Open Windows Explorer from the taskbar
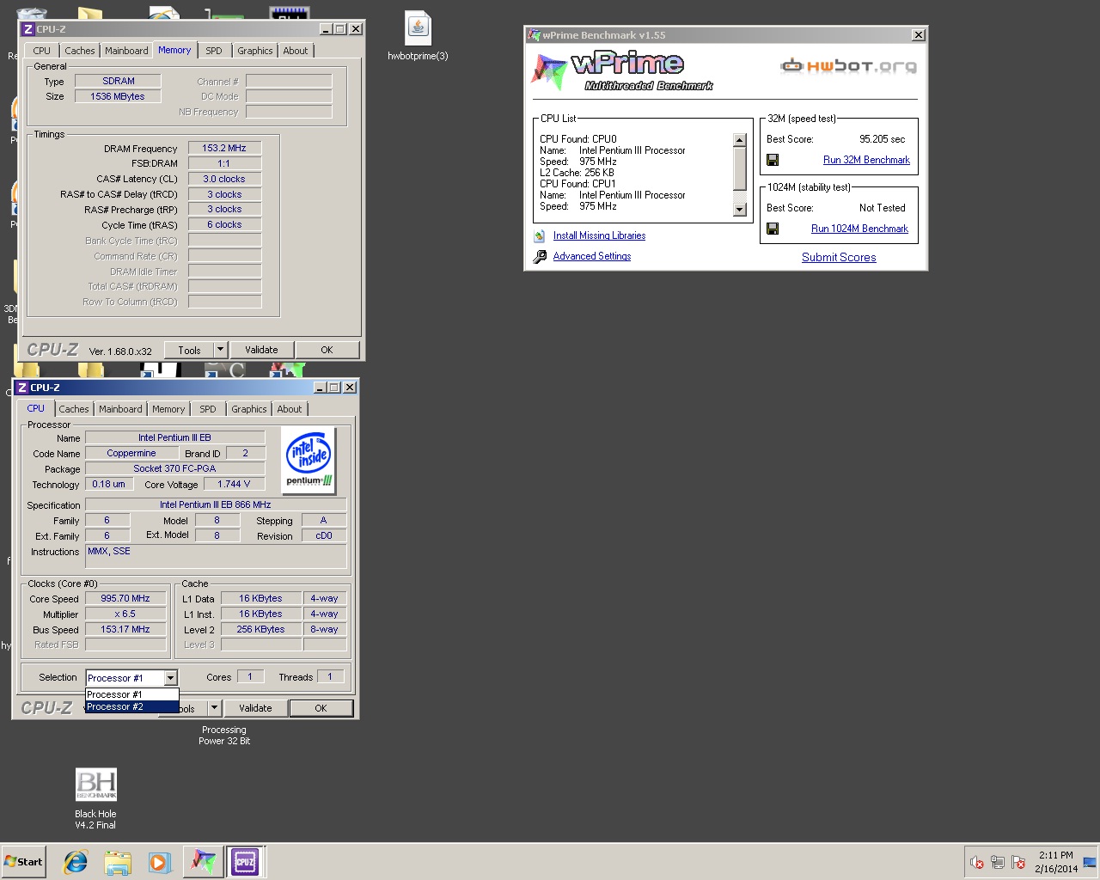 (118, 861)
